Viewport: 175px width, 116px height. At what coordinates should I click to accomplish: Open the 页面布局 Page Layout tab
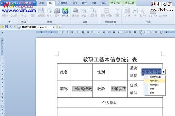[x=63, y=3]
